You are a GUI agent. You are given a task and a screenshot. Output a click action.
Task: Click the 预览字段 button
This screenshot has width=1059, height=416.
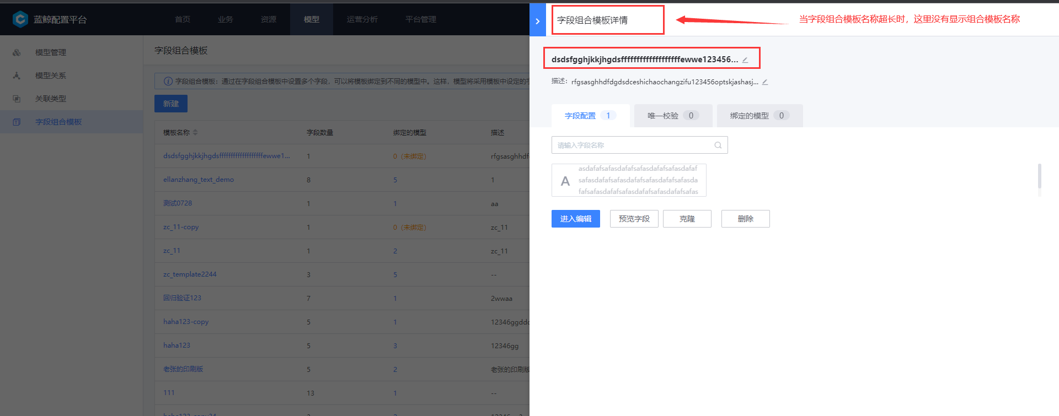634,219
